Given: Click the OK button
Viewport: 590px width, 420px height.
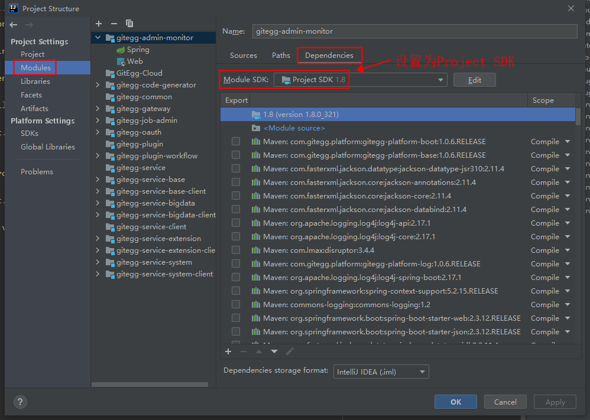Looking at the screenshot, I should click(456, 402).
